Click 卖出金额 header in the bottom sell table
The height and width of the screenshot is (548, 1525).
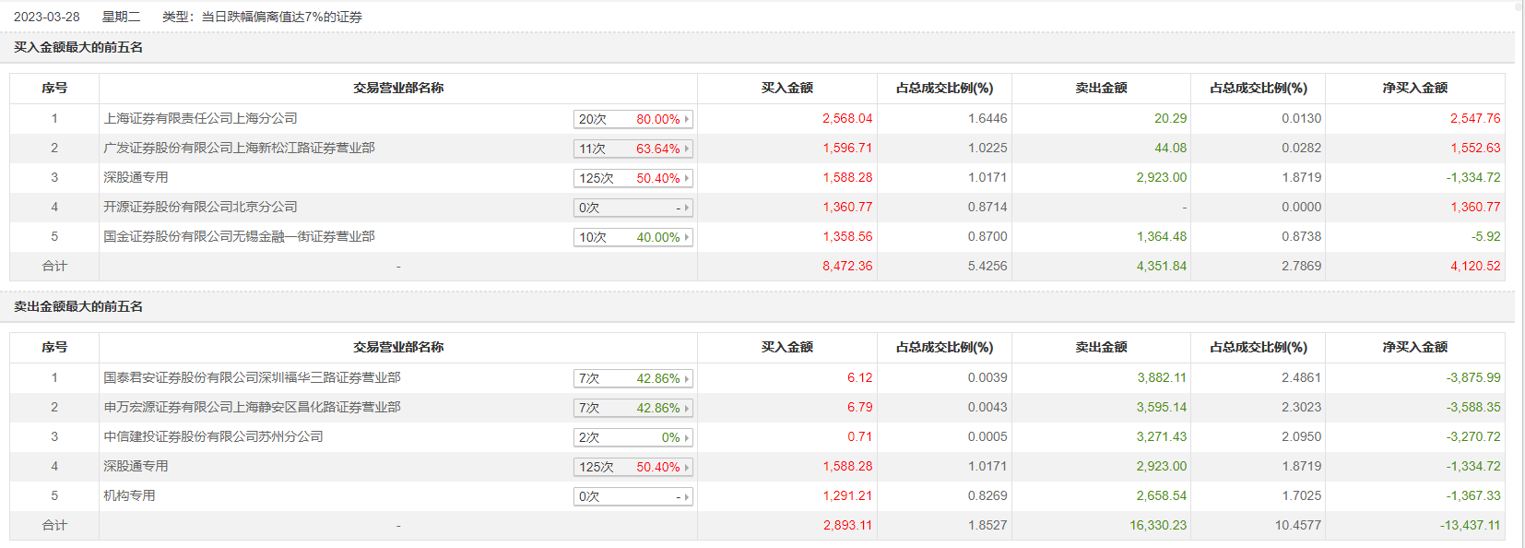tap(1101, 347)
